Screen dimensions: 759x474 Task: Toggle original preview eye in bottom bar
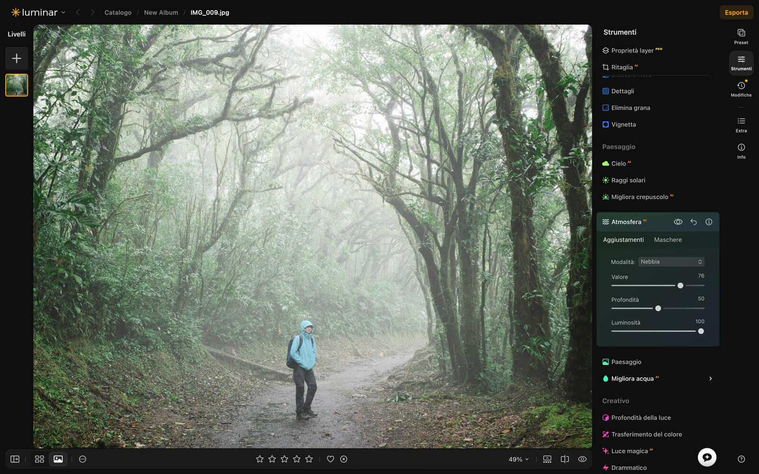(582, 459)
